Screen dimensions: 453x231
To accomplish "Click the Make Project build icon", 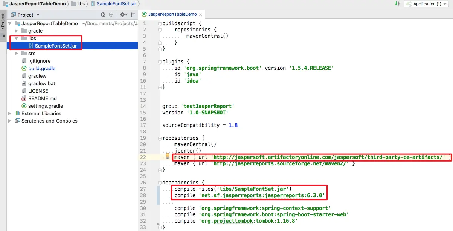I will click(x=398, y=4).
